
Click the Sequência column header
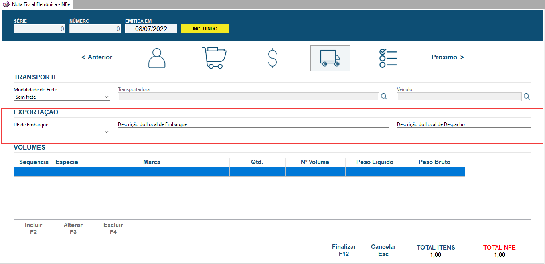tap(34, 162)
